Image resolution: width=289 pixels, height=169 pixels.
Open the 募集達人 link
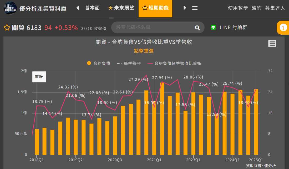pyautogui.click(x=275, y=8)
